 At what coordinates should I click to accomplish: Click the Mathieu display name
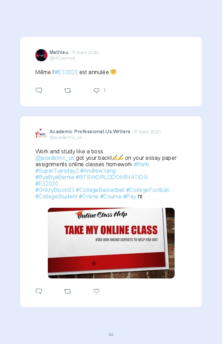tap(59, 52)
